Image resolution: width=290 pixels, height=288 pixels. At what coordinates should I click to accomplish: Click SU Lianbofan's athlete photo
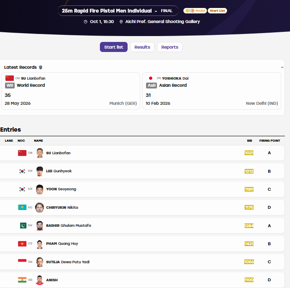point(39,153)
